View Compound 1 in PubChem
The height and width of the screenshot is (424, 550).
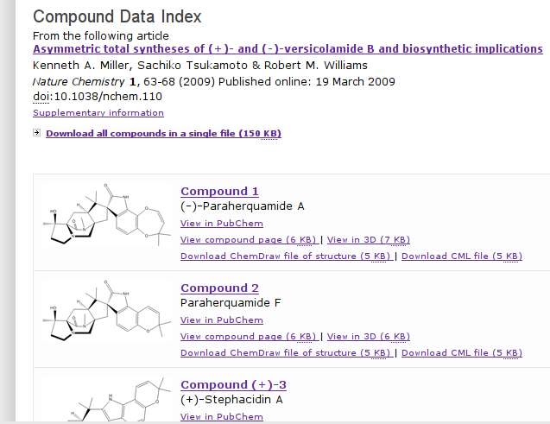(x=222, y=224)
